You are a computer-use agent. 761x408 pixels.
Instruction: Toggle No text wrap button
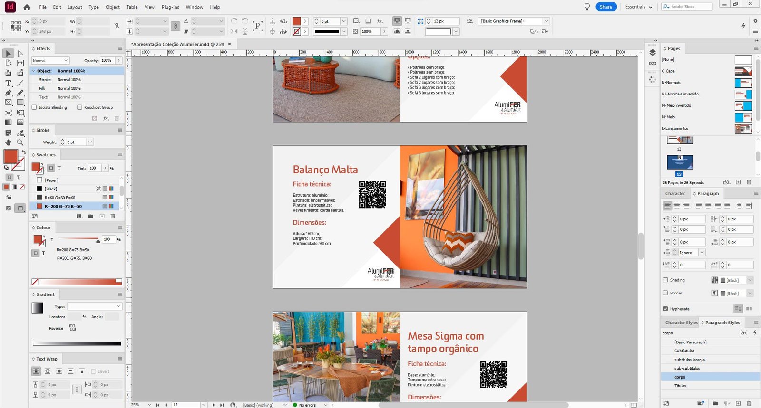36,371
